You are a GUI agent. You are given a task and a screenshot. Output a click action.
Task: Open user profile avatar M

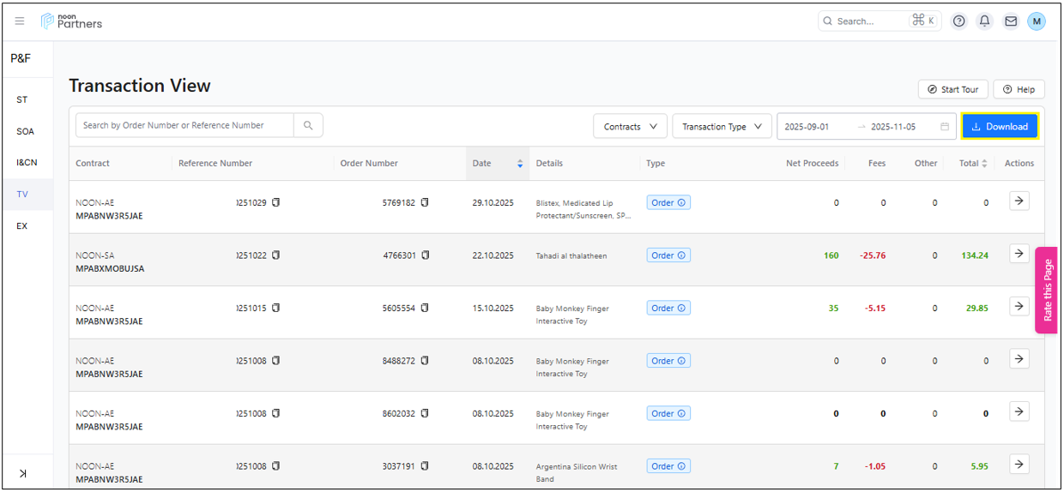tap(1037, 21)
